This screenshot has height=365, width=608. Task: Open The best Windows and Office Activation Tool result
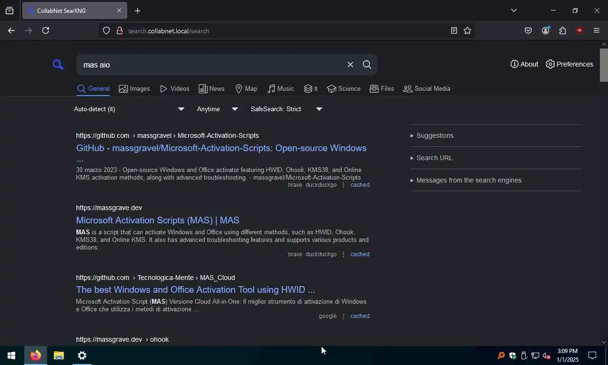point(195,289)
